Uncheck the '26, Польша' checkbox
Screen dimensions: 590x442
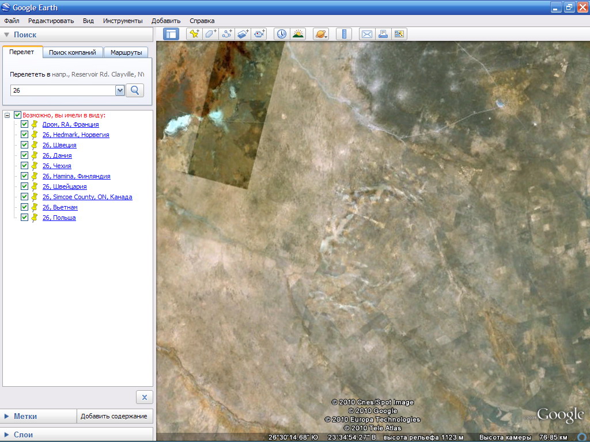24,218
